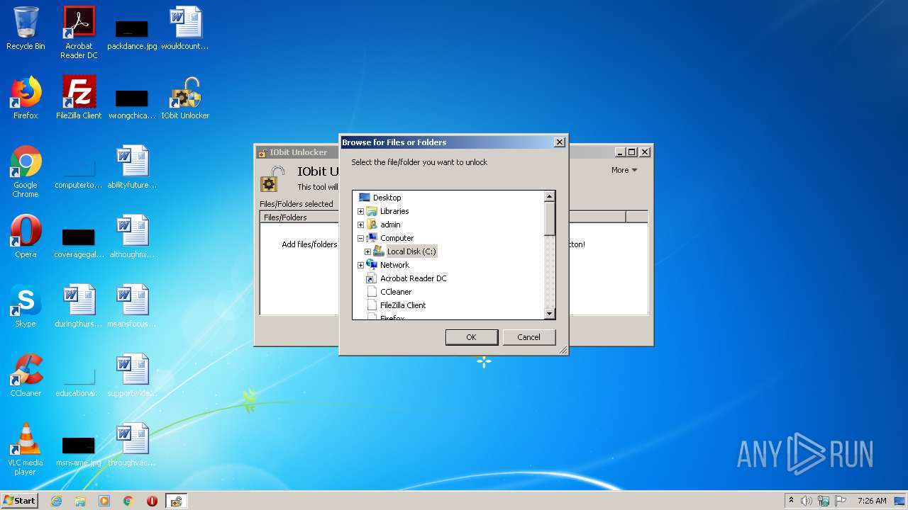The image size is (908, 510).
Task: Select FileZilla Client in the tree
Action: coord(403,305)
